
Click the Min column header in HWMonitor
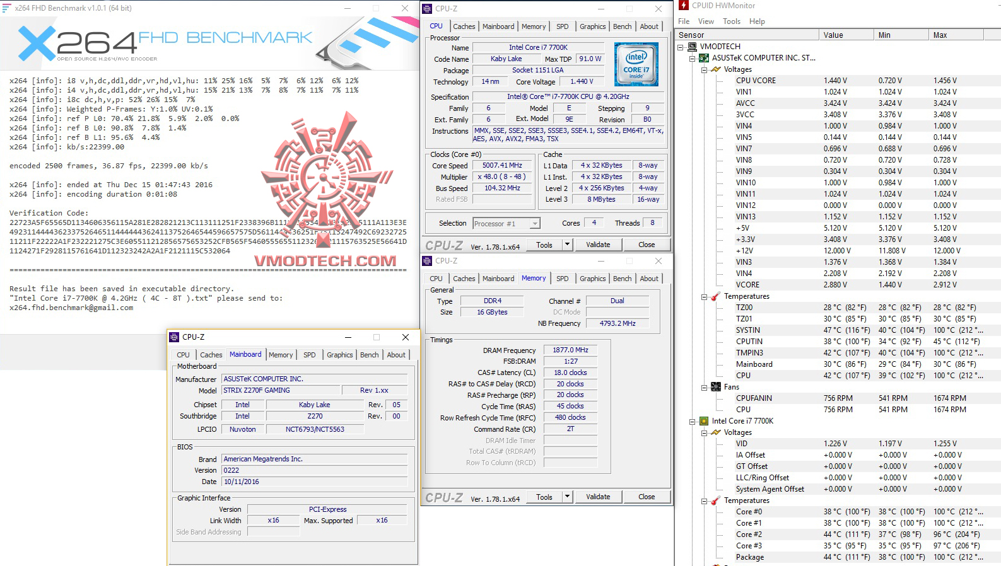click(901, 35)
